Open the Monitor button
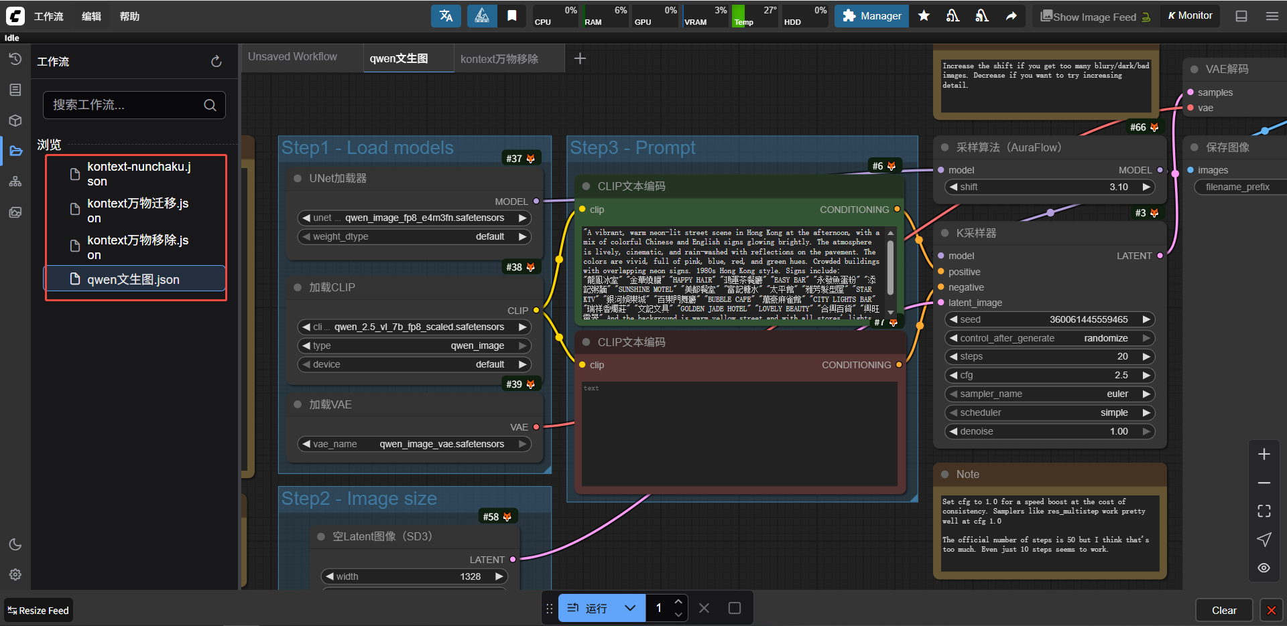This screenshot has height=626, width=1287. point(1190,15)
